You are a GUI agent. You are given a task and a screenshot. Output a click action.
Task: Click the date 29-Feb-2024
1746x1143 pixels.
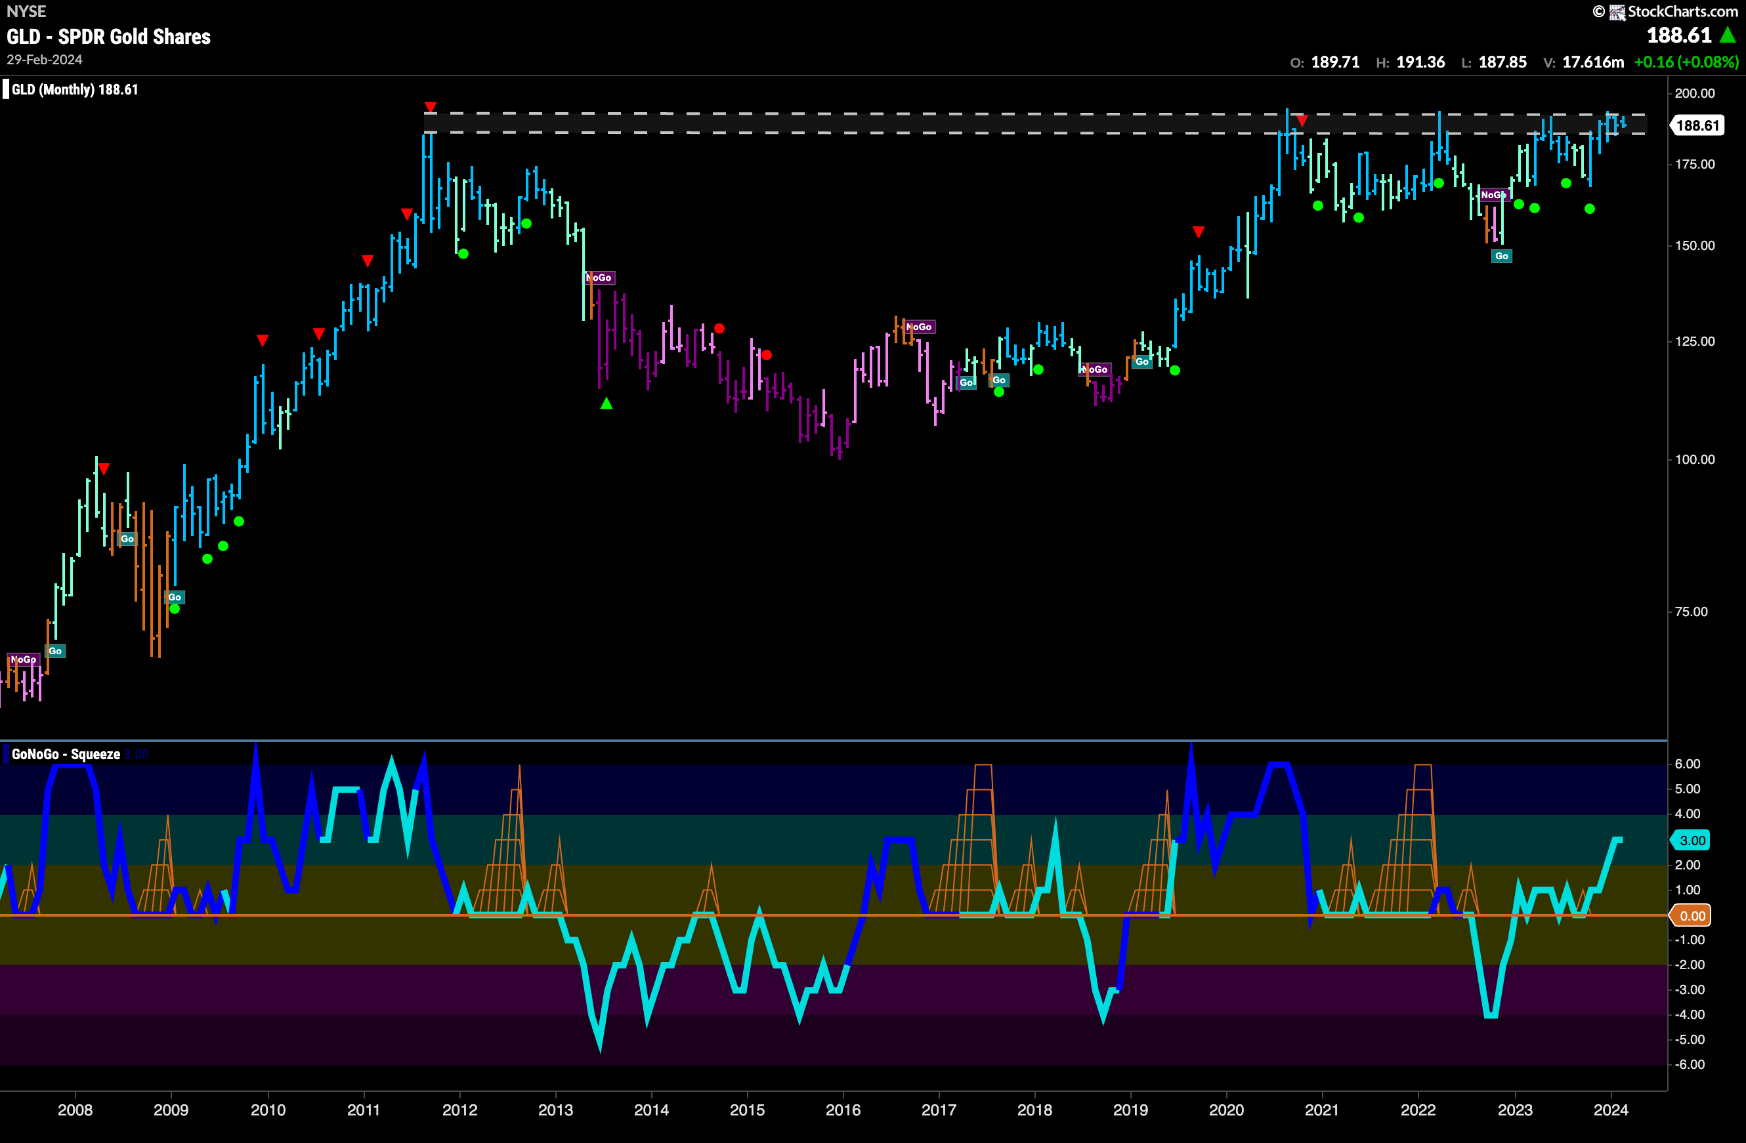click(45, 60)
